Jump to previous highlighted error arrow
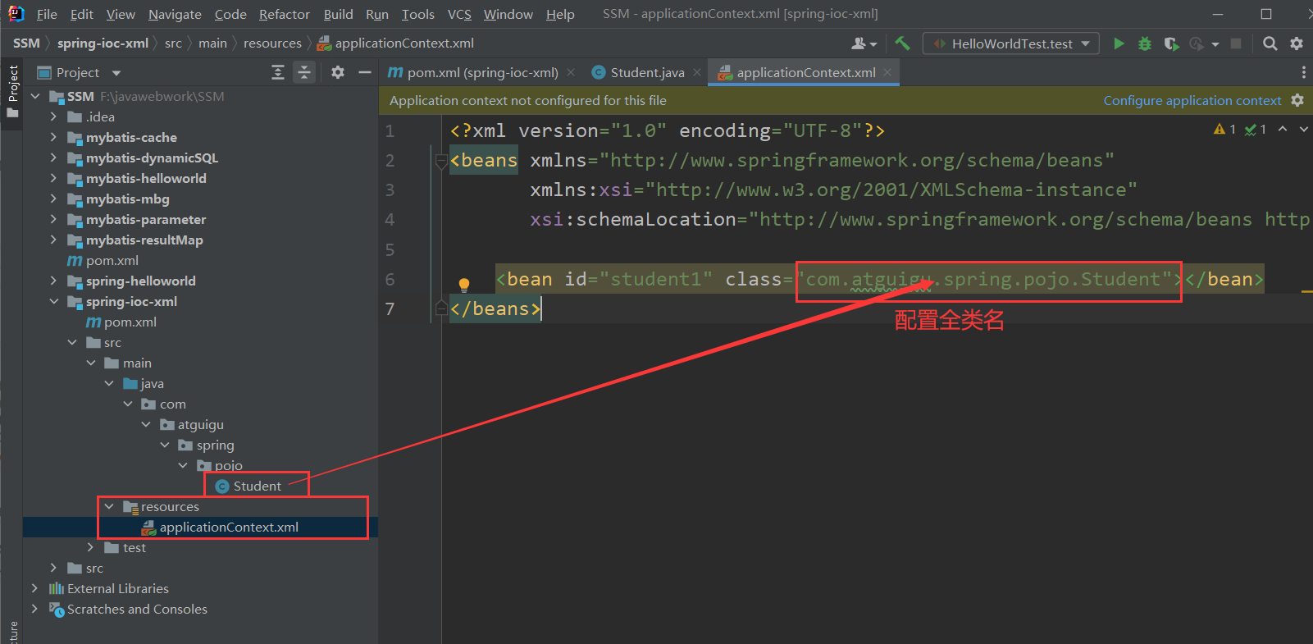 [x=1283, y=129]
